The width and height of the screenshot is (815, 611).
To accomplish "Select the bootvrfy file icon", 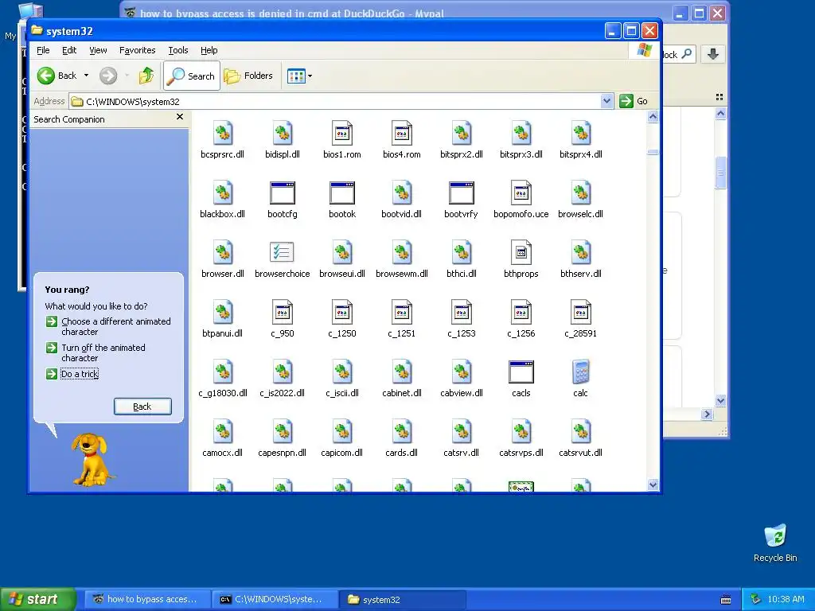I will (x=461, y=193).
